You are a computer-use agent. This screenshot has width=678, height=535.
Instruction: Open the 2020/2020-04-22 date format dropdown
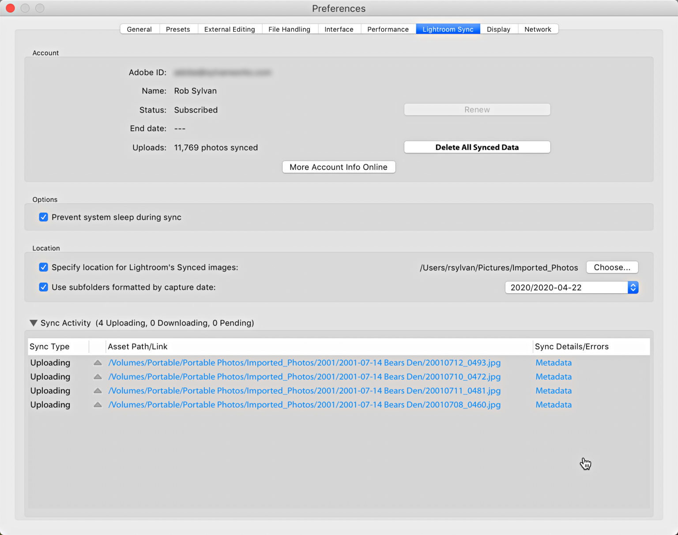tap(572, 288)
